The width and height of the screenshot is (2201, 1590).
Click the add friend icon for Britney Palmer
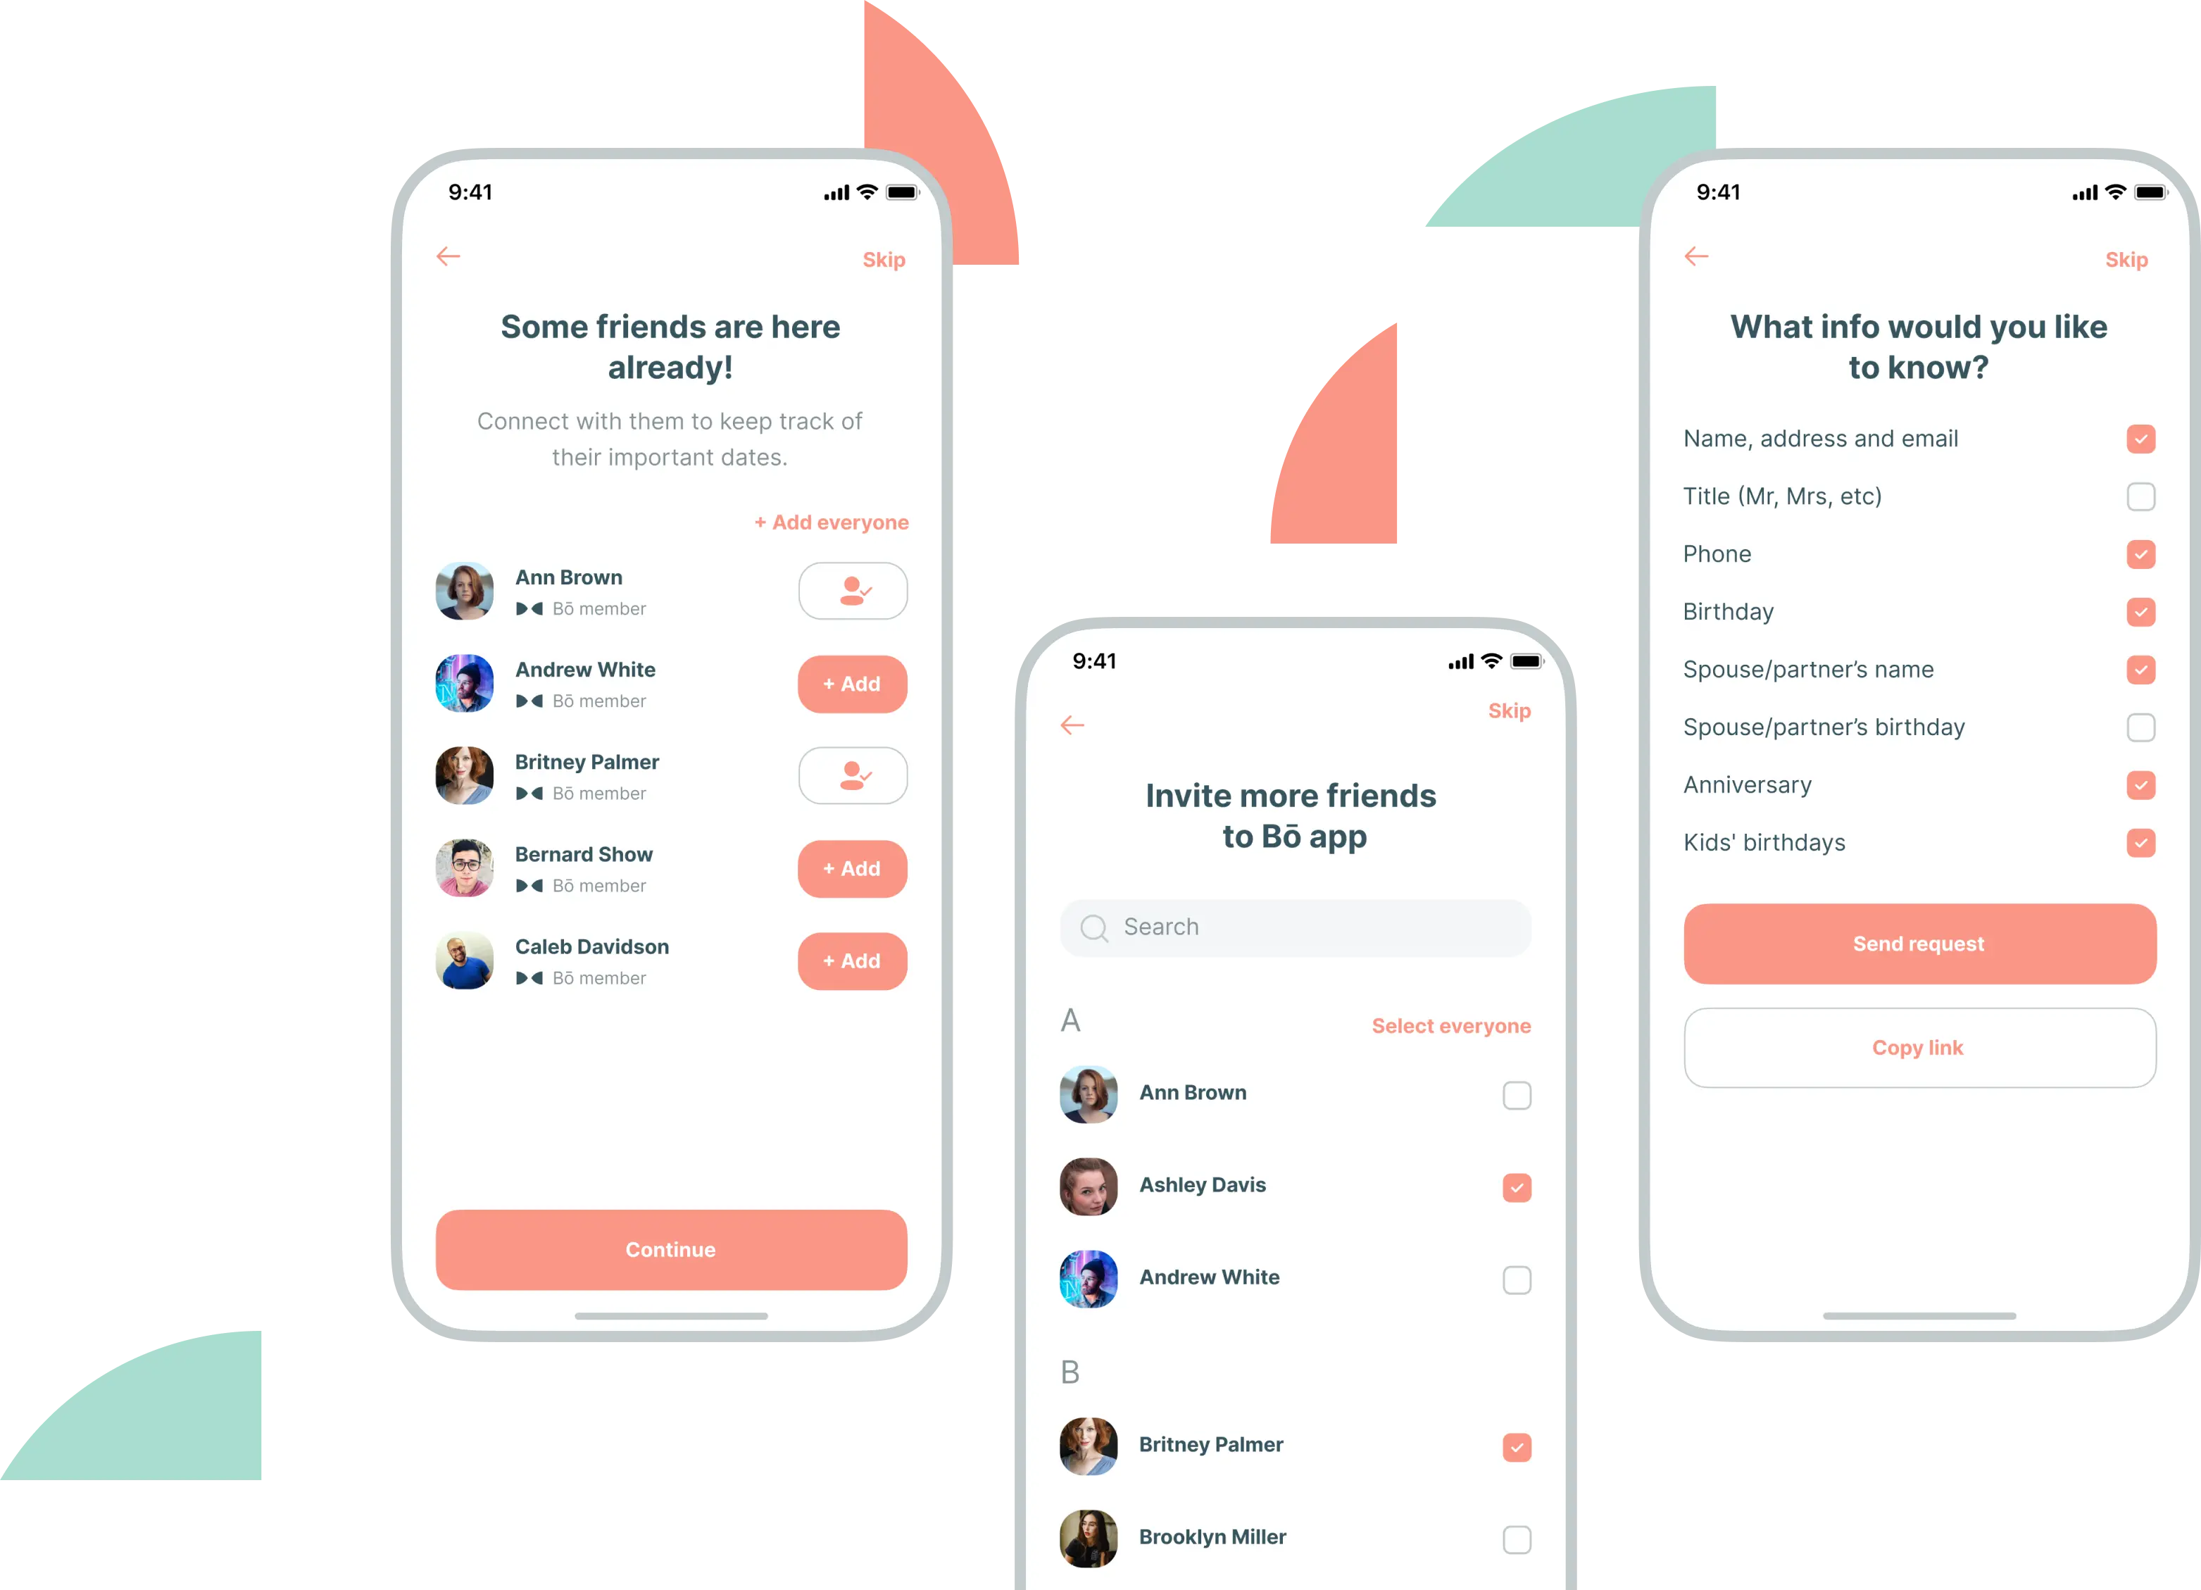coord(853,776)
